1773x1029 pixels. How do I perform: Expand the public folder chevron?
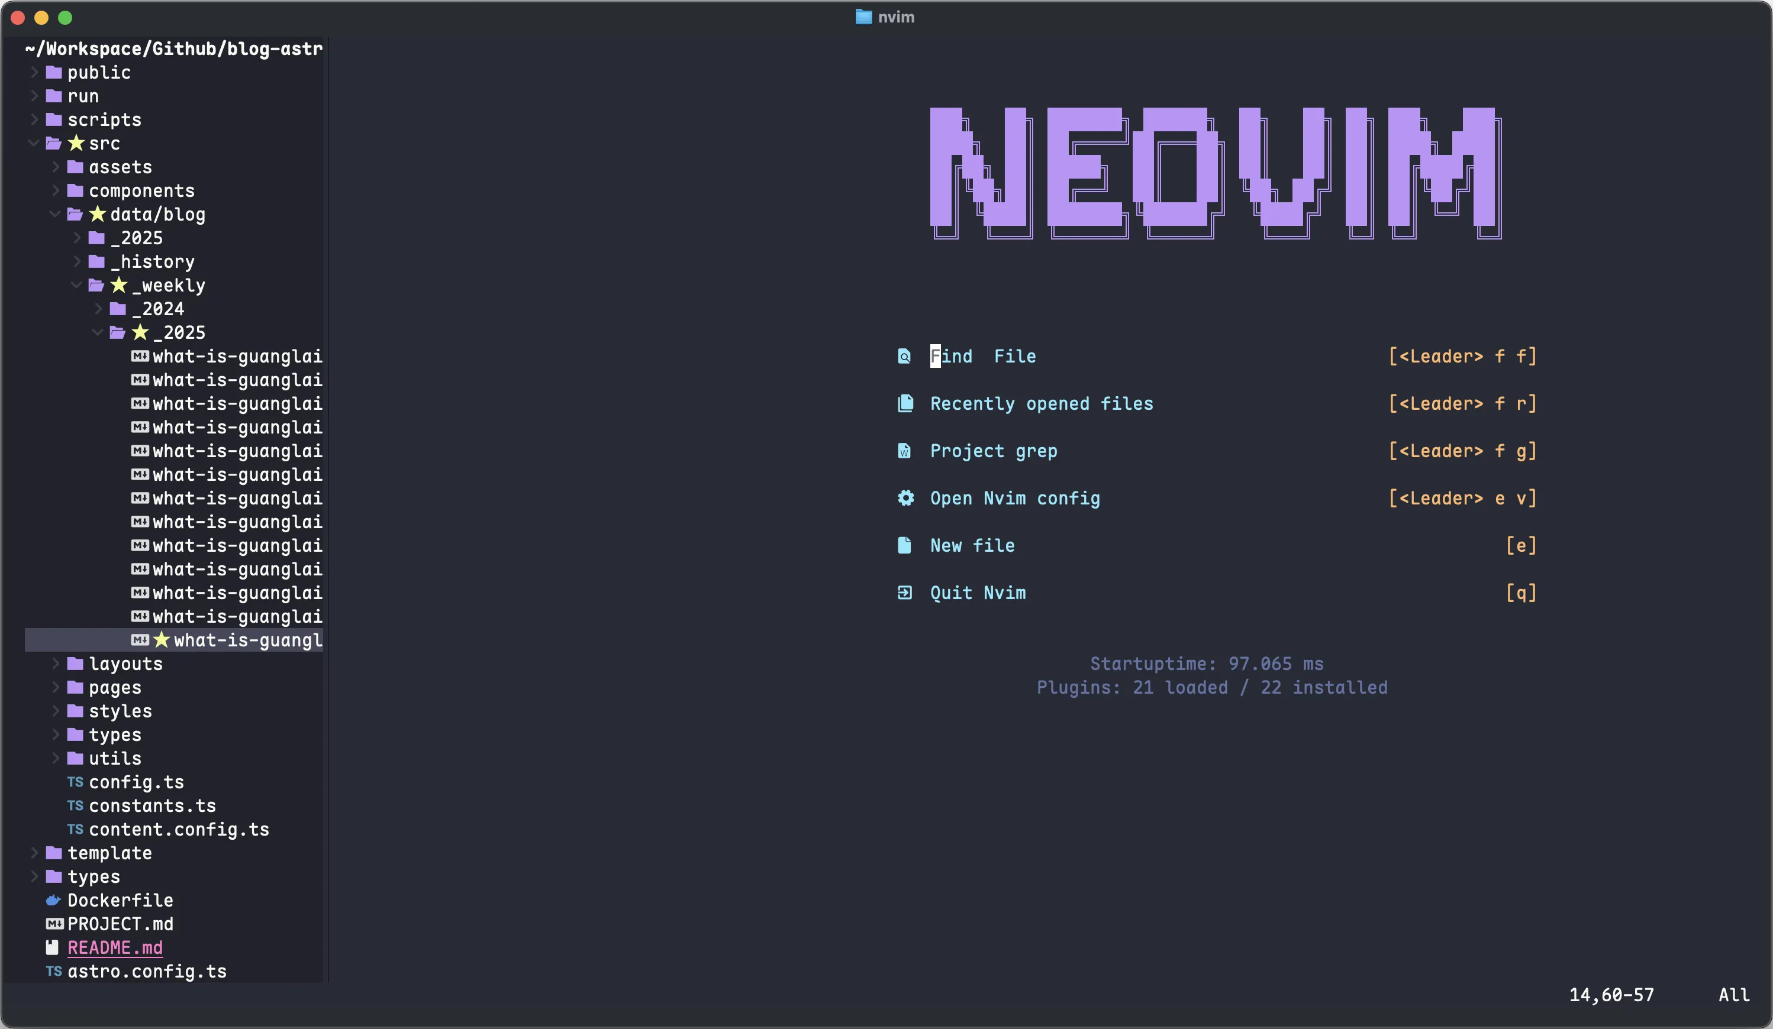coord(34,72)
